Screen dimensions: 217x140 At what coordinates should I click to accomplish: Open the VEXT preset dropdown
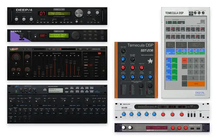click(39, 49)
